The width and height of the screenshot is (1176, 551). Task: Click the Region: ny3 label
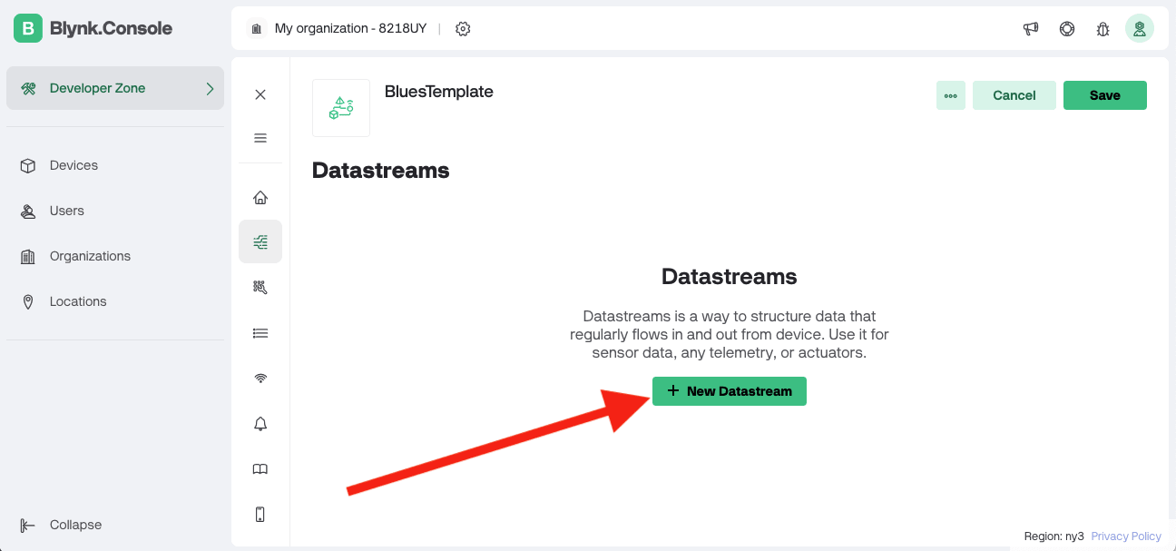click(x=1053, y=536)
